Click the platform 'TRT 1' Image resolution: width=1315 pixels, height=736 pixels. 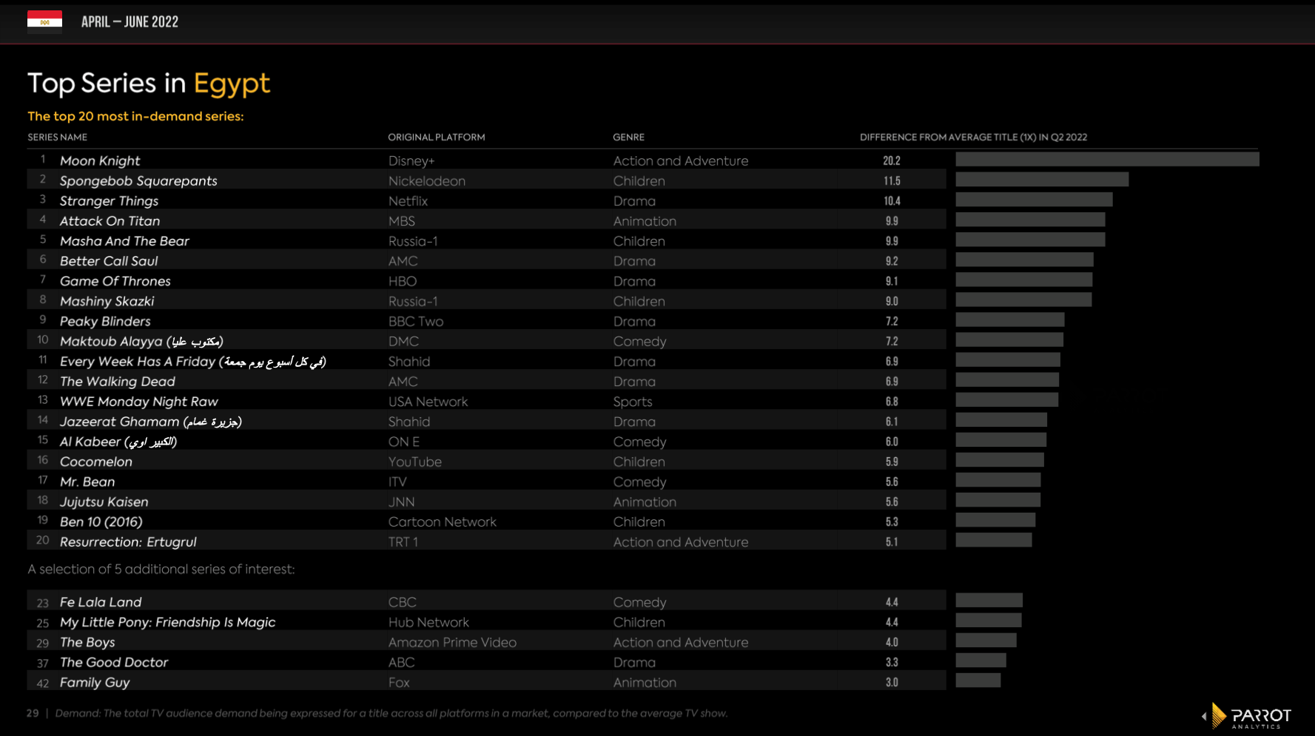pyautogui.click(x=403, y=541)
